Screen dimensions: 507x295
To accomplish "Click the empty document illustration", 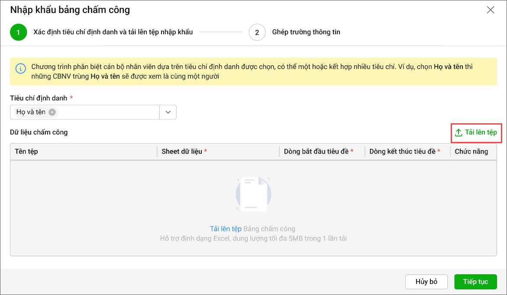I will click(x=253, y=194).
